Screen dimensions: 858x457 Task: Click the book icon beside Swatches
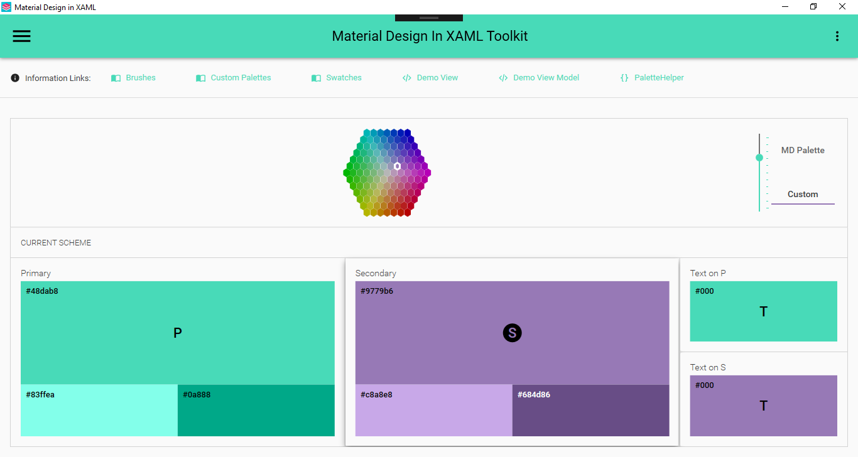(316, 77)
